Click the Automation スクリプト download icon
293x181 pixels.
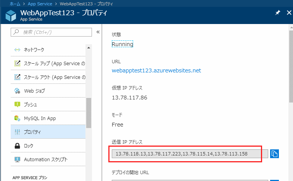pyautogui.click(x=17, y=160)
